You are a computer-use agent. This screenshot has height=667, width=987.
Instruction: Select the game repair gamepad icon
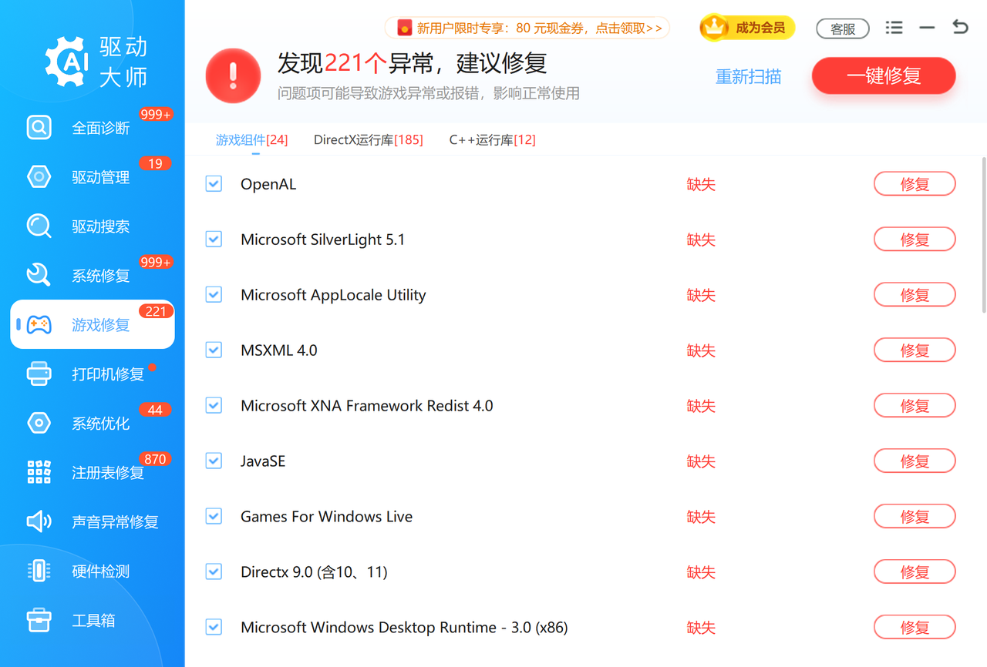[x=39, y=324]
